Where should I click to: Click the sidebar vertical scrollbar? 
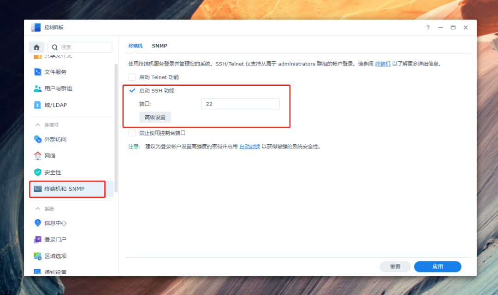(116, 128)
